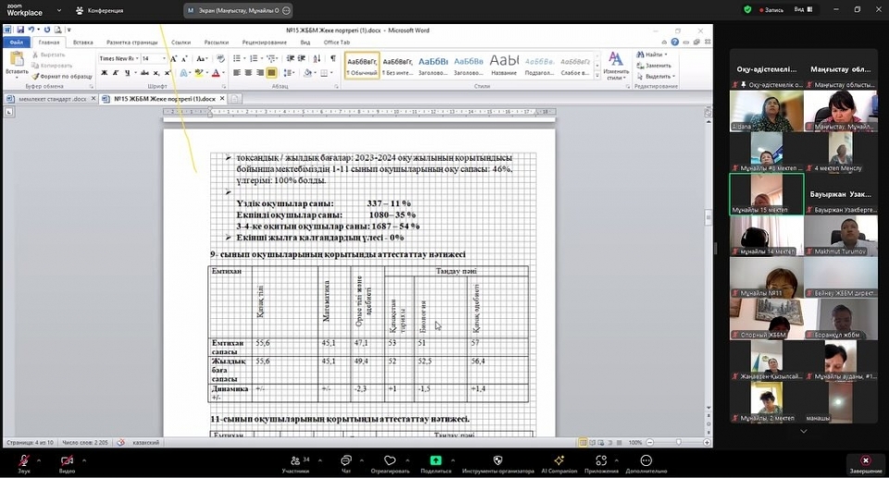This screenshot has width=889, height=478.
Task: Apply the Обычный style
Action: point(362,66)
